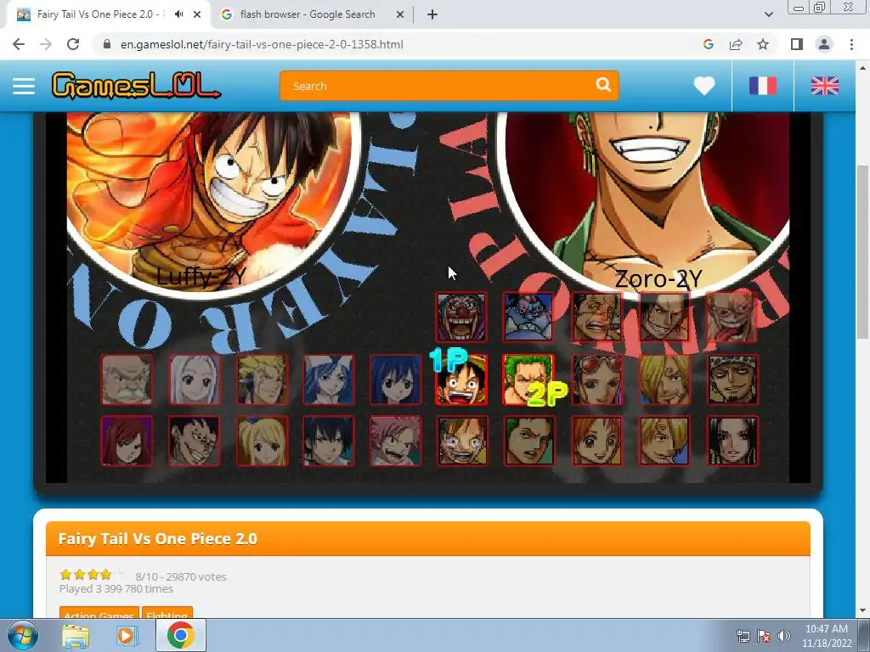Click the GamesLOL logo
Image resolution: width=870 pixels, height=652 pixels.
click(x=136, y=86)
